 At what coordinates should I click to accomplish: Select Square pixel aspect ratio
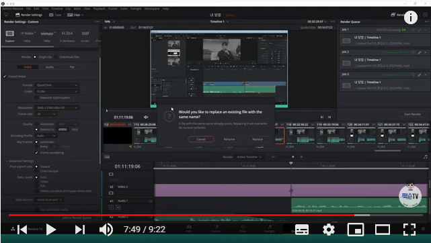point(36,166)
